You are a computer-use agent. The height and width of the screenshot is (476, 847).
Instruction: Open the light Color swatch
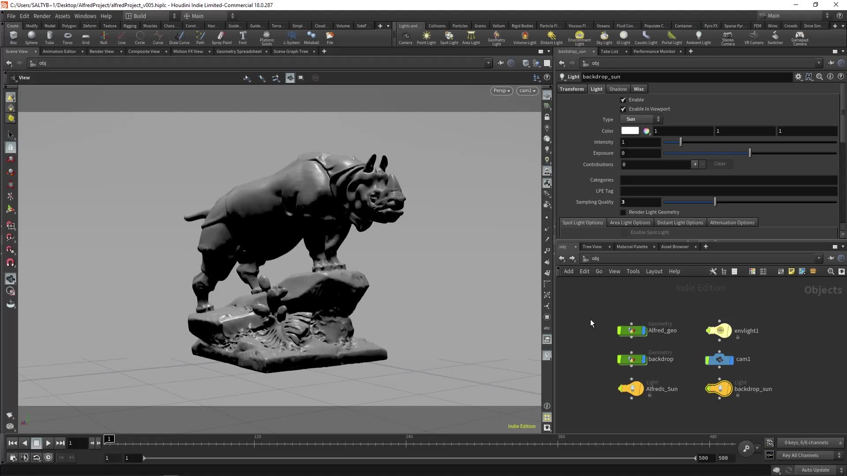(630, 131)
